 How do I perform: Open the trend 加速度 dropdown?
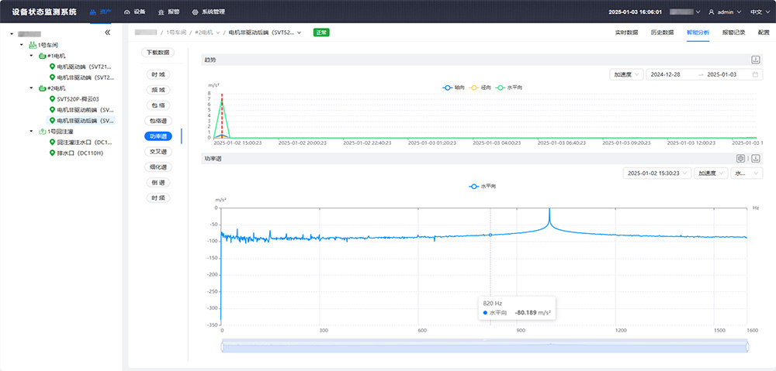pos(626,74)
